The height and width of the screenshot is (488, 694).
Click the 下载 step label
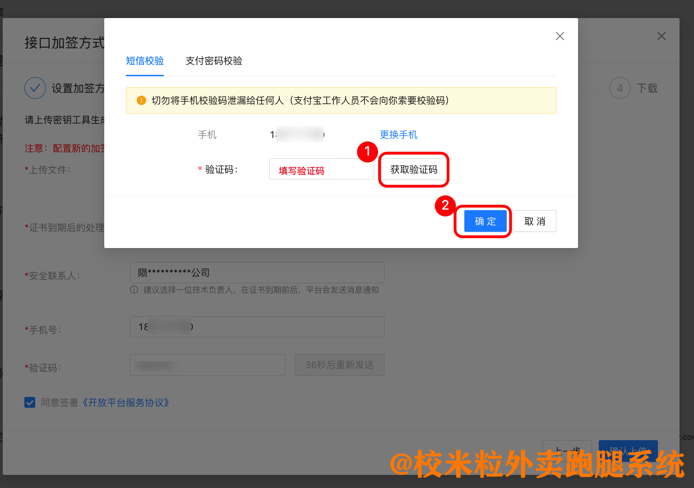(647, 88)
